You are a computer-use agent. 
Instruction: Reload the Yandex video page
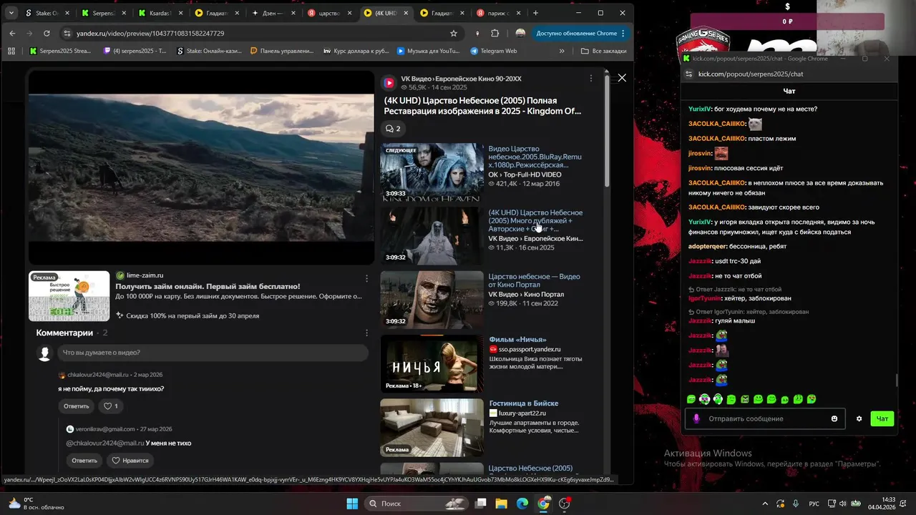(x=47, y=33)
